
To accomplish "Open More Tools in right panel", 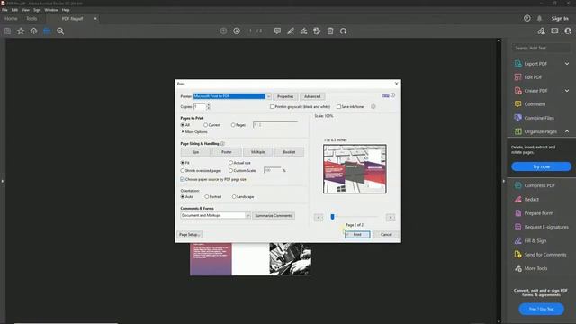I will pyautogui.click(x=535, y=268).
